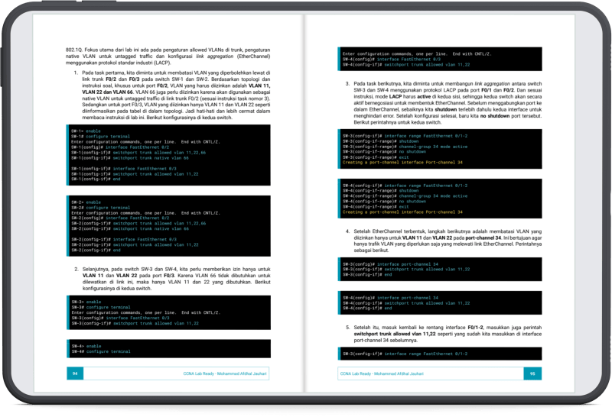Viewport: 612px width, 417px height.
Task: Click the last SW-3 interface range code line
Action: click(440, 354)
